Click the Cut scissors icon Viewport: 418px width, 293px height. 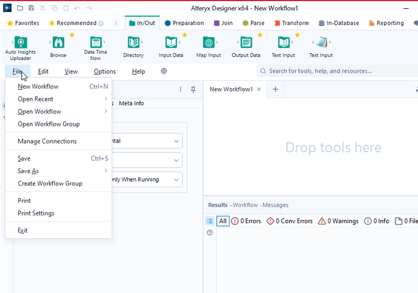[x=43, y=8]
